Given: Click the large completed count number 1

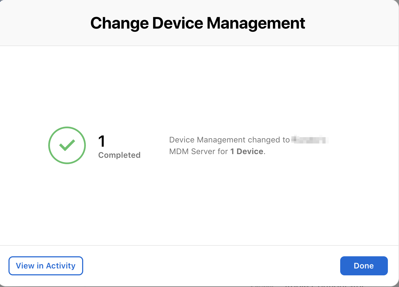Looking at the screenshot, I should tap(102, 141).
